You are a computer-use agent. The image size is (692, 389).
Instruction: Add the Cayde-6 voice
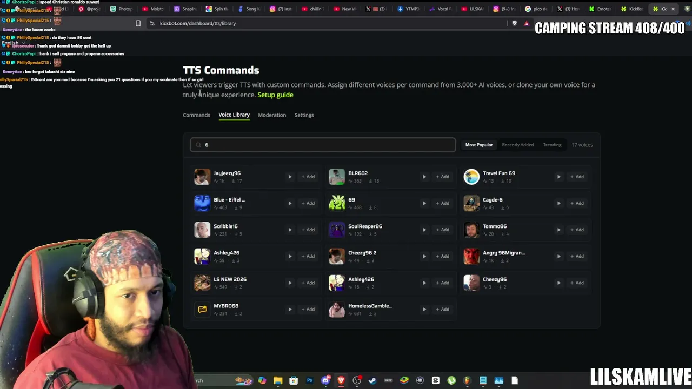click(x=577, y=203)
